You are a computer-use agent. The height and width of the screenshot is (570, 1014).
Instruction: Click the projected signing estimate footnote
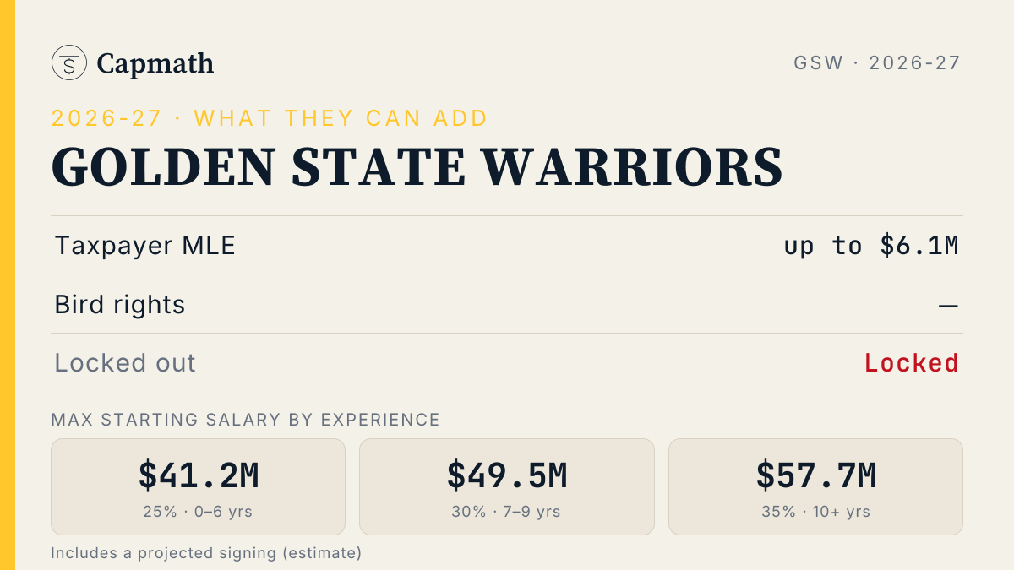206,553
